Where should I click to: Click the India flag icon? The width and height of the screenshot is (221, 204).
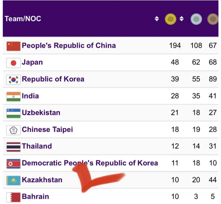(x=13, y=96)
